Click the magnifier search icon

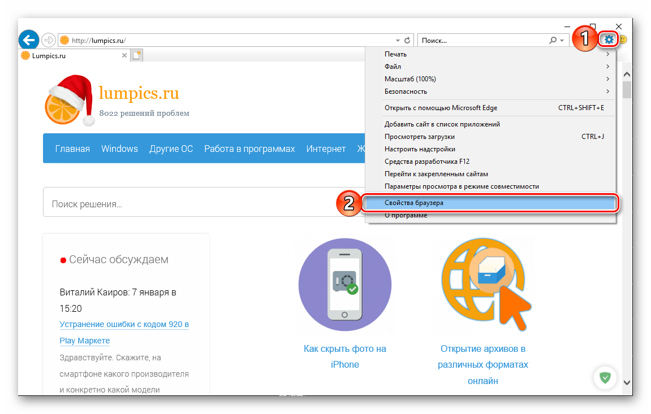(x=553, y=41)
